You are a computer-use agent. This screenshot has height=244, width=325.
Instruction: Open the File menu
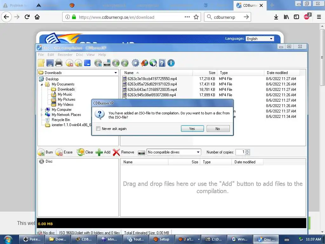pos(41,55)
